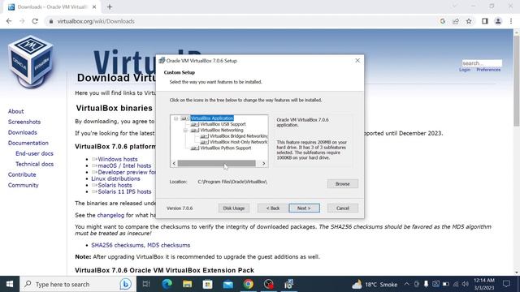Open install options for VirtualBox USB Support
The width and height of the screenshot is (520, 292).
click(x=195, y=124)
